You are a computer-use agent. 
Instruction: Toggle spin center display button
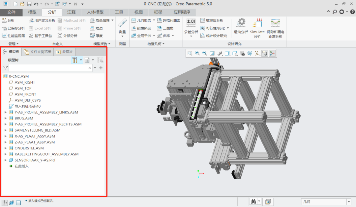point(272,53)
